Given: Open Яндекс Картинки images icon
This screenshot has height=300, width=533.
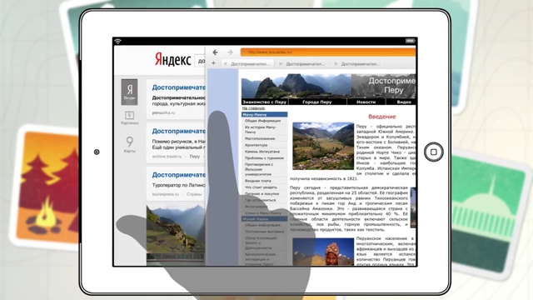Looking at the screenshot, I should point(130,117).
